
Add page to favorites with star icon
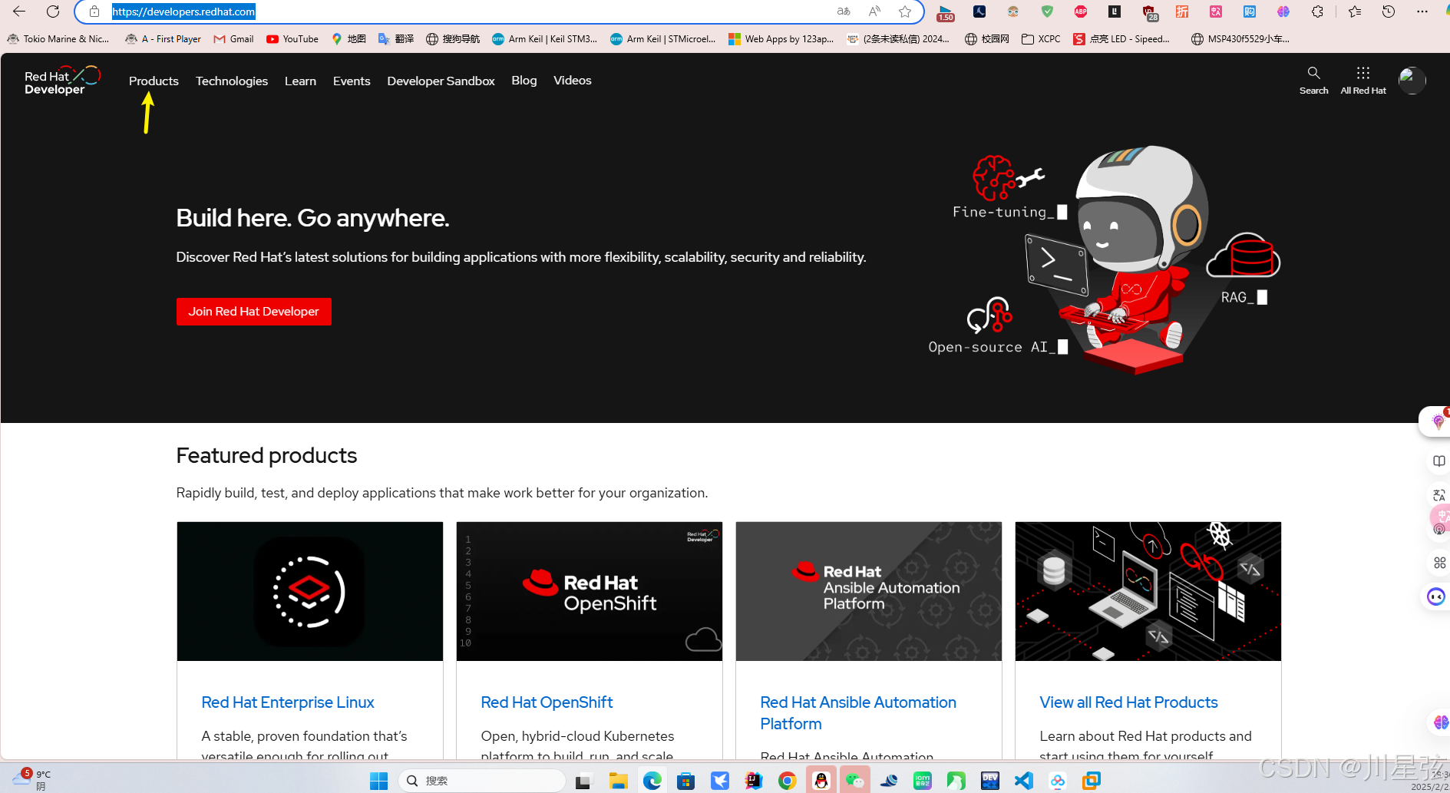tap(905, 12)
